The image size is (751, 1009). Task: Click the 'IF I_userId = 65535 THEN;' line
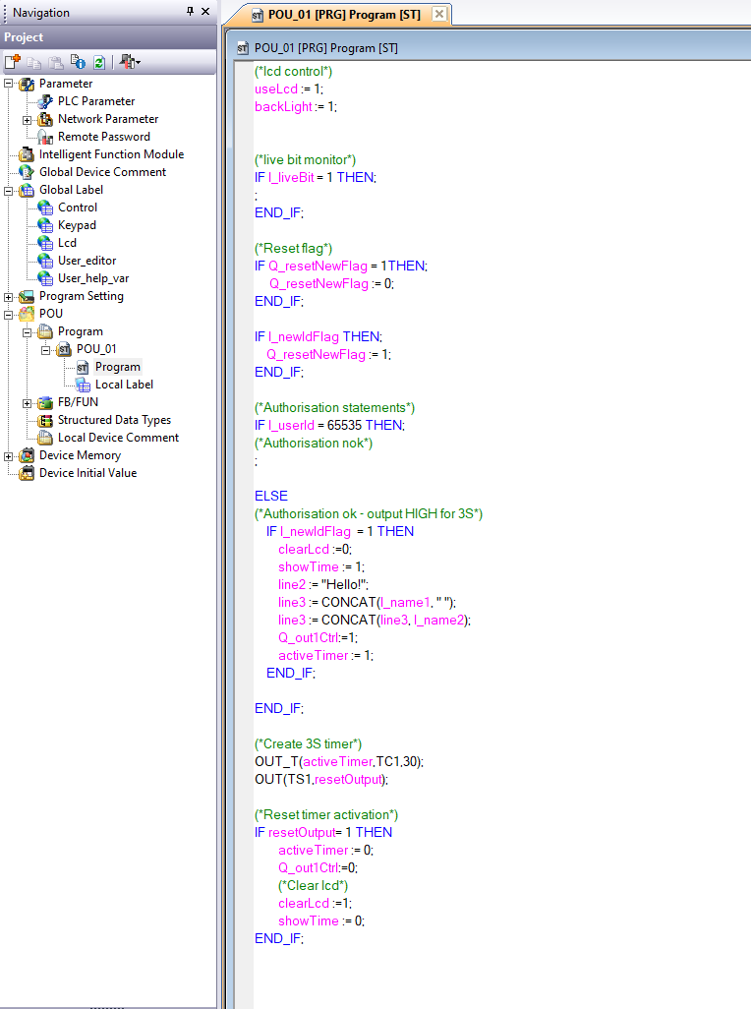pyautogui.click(x=330, y=426)
